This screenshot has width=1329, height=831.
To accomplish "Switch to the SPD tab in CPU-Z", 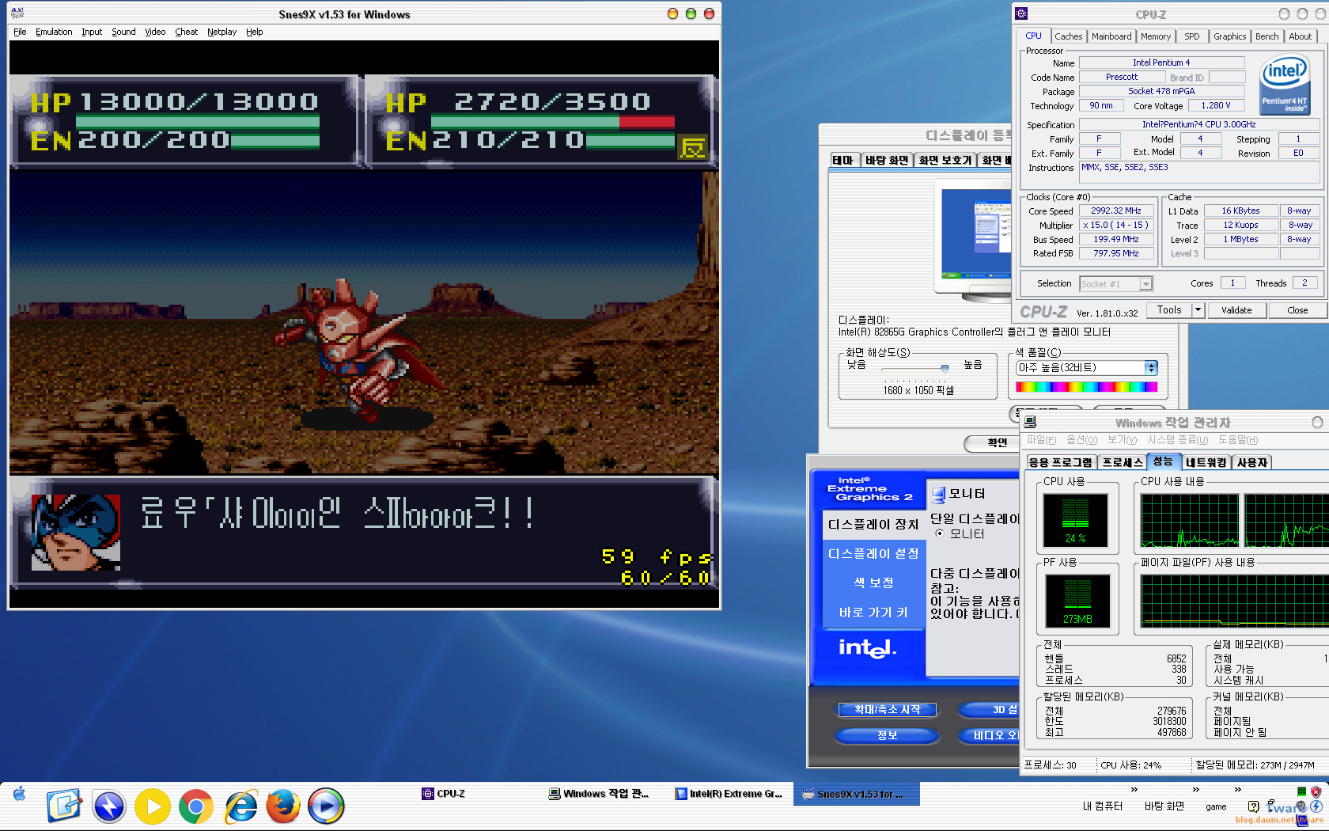I will click(1192, 36).
